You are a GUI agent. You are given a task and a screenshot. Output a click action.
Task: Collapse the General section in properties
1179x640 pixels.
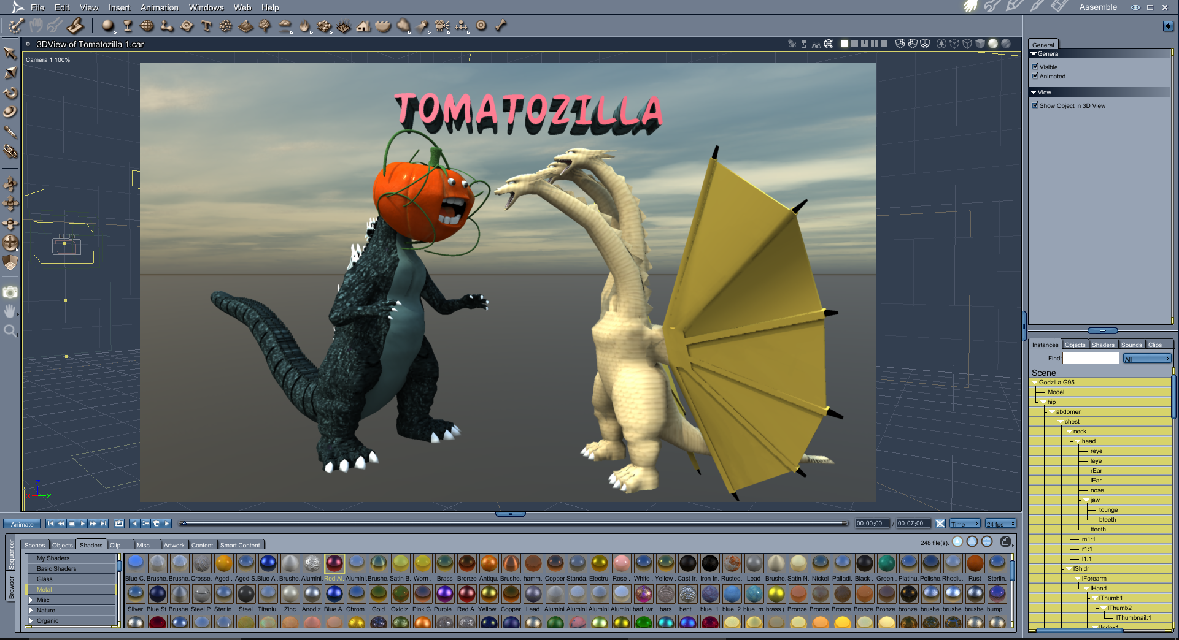pos(1034,54)
